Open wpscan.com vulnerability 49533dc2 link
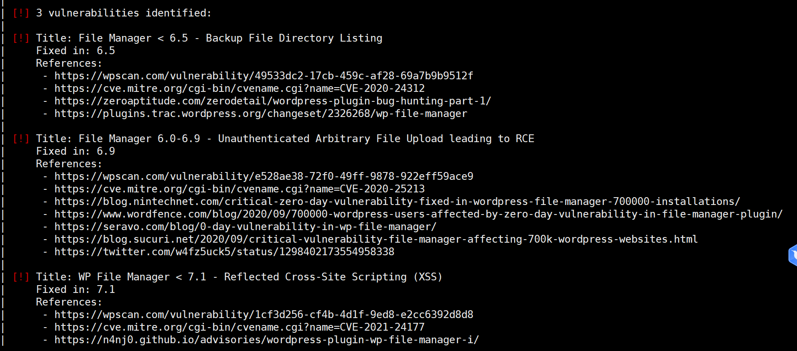The image size is (797, 351). (264, 76)
